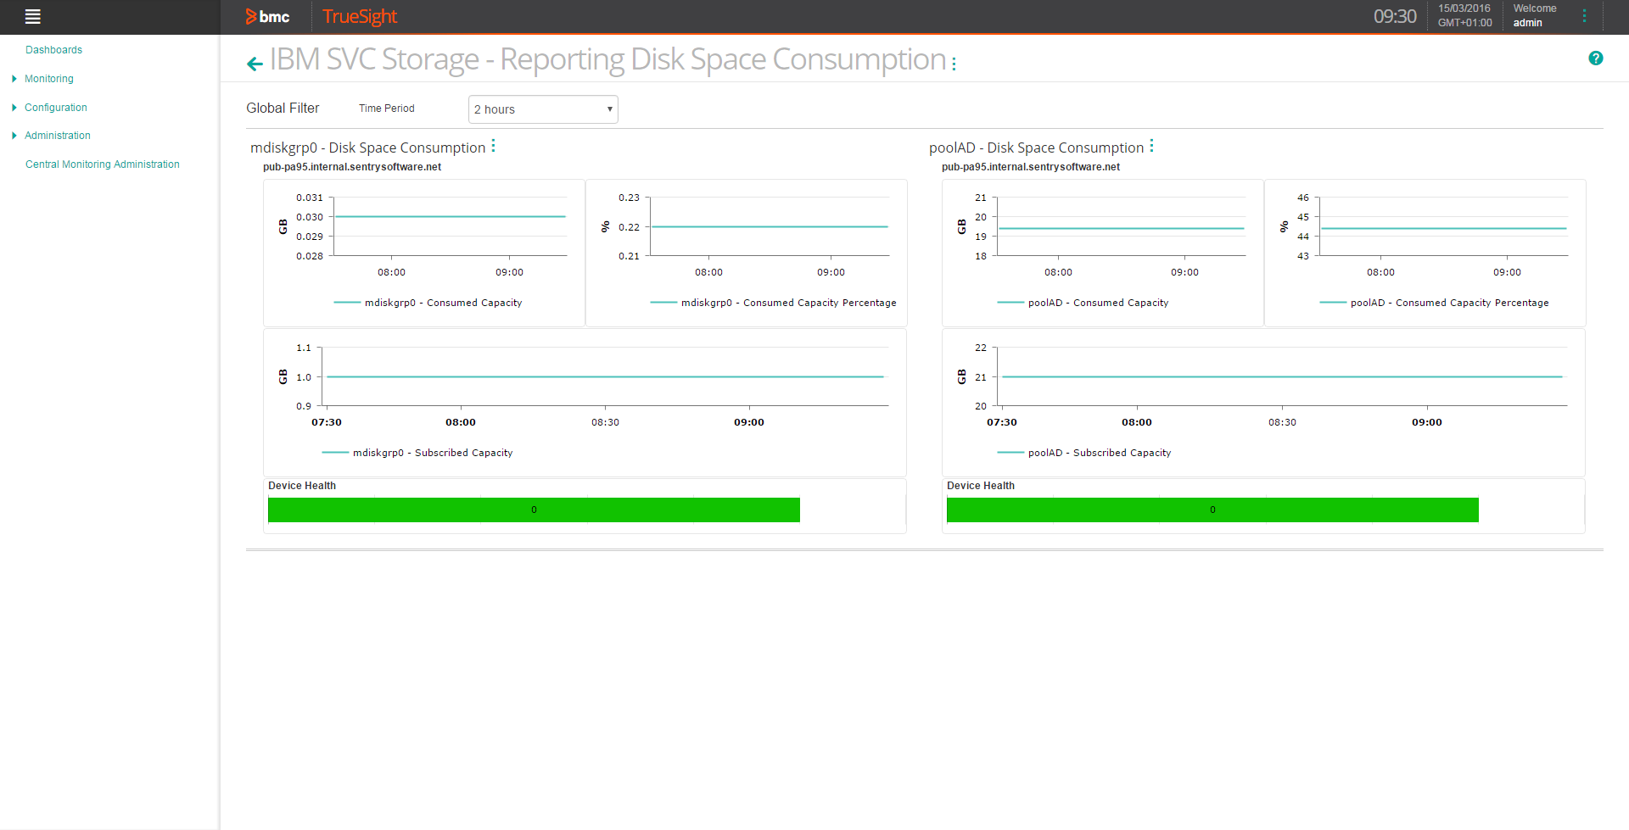
Task: Click the 15/03/2016 date in header
Action: tap(1464, 8)
